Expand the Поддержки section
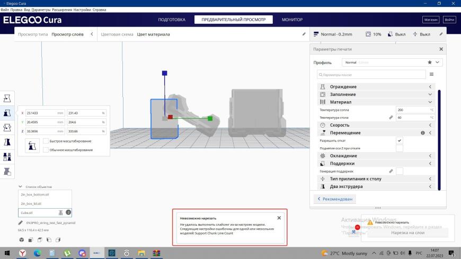 pos(376,164)
